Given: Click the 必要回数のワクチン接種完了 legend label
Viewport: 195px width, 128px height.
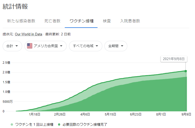Looking at the screenshot, I should (85, 124).
